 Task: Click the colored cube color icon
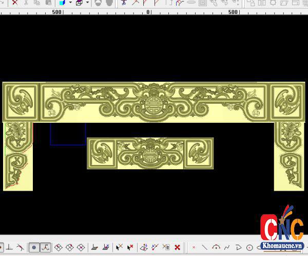click(62, 3)
